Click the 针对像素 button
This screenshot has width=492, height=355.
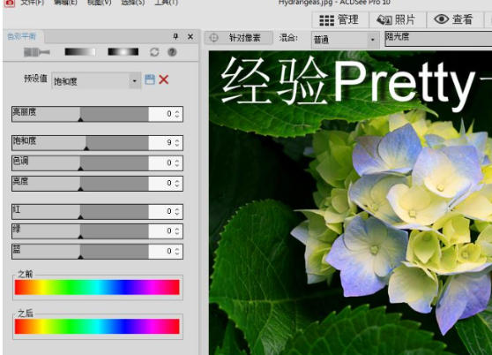[x=239, y=38]
